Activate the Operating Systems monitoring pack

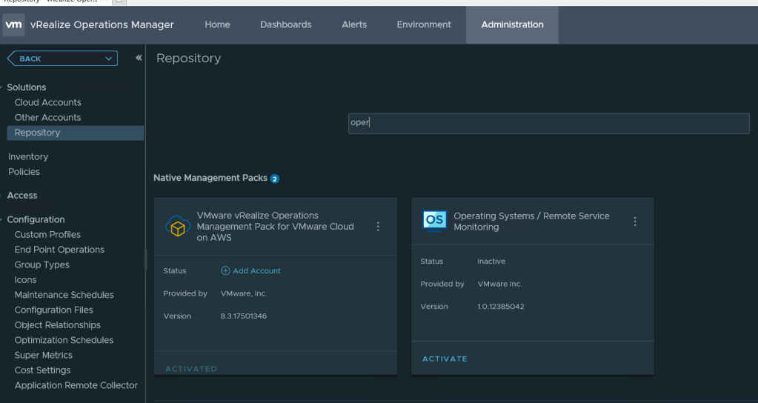pos(445,359)
